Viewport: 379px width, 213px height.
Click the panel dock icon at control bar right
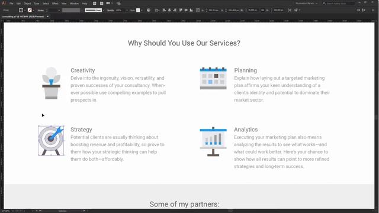tap(364, 10)
